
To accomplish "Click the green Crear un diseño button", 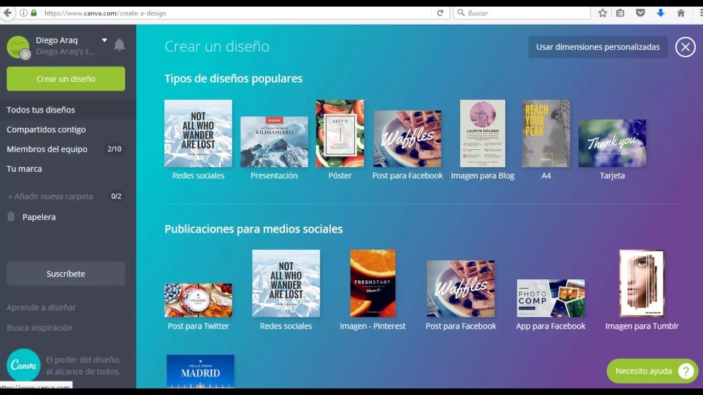I will pos(66,79).
